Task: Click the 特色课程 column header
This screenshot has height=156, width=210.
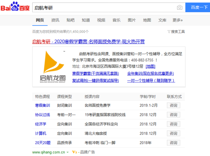Action: (x=42, y=97)
